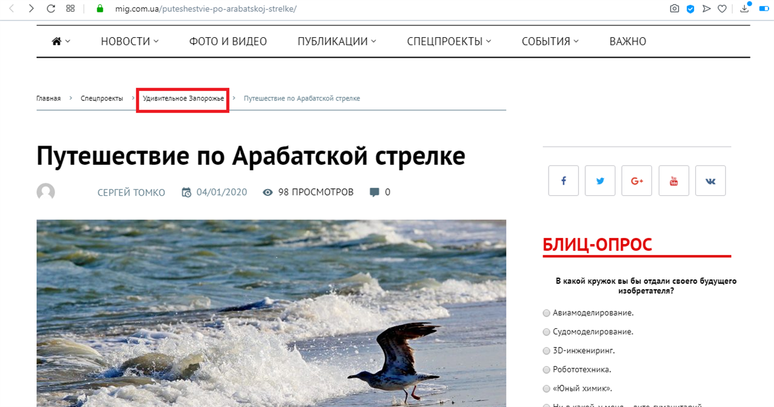Select Судомоделирование poll option
This screenshot has width=774, height=407.
pos(546,332)
